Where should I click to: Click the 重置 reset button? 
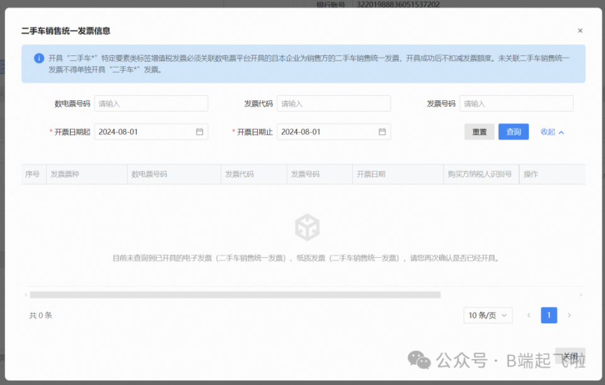[x=479, y=132]
